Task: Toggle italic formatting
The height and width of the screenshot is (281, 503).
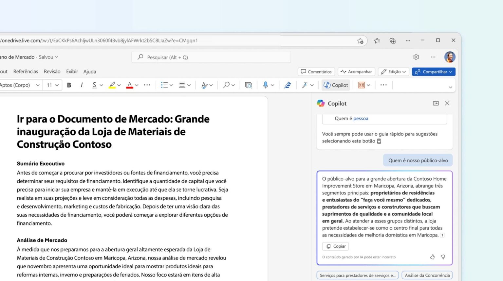Action: point(82,85)
